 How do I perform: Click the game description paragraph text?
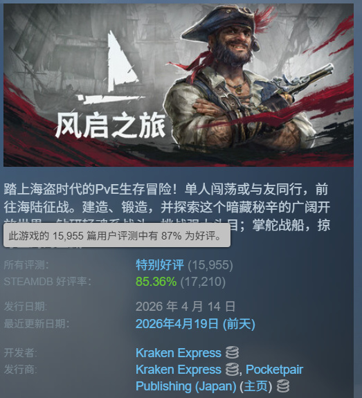[167, 207]
